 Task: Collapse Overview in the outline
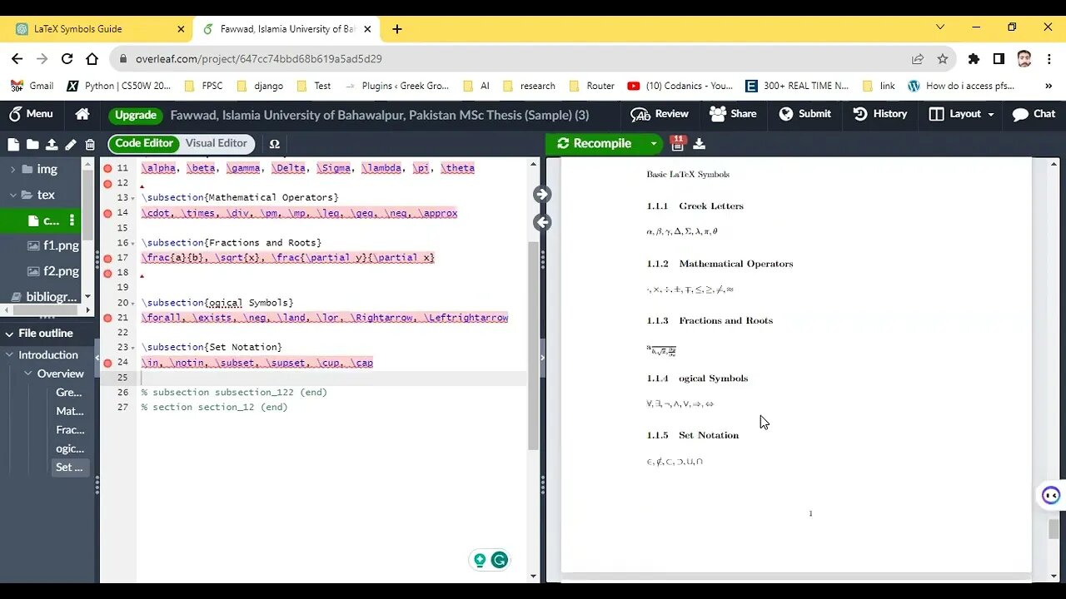click(x=27, y=374)
